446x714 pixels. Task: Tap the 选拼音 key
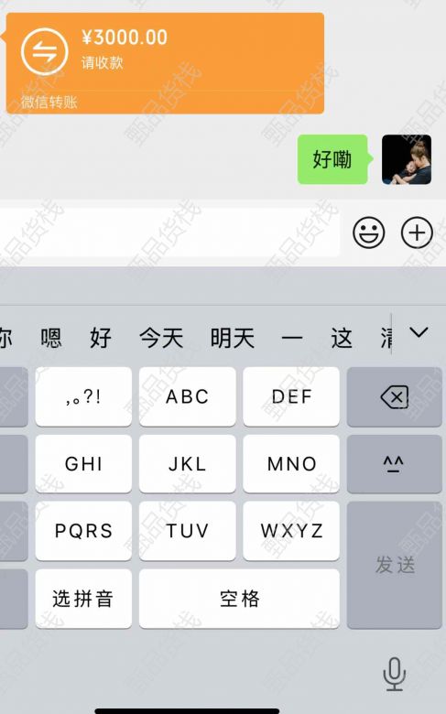(83, 599)
